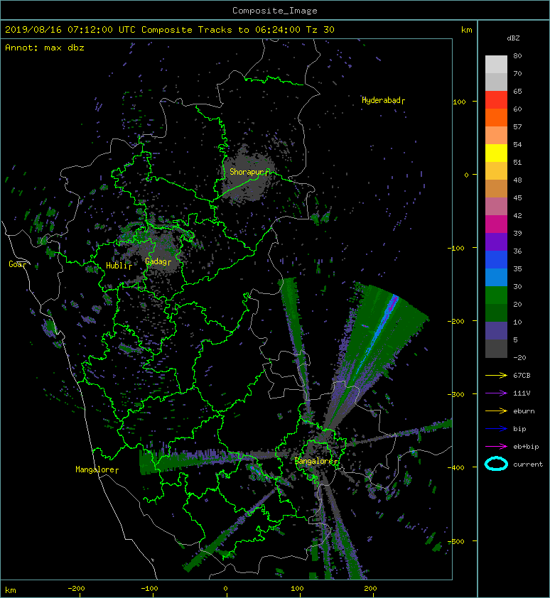
Task: Select the Gadag location label
Action: (x=156, y=261)
